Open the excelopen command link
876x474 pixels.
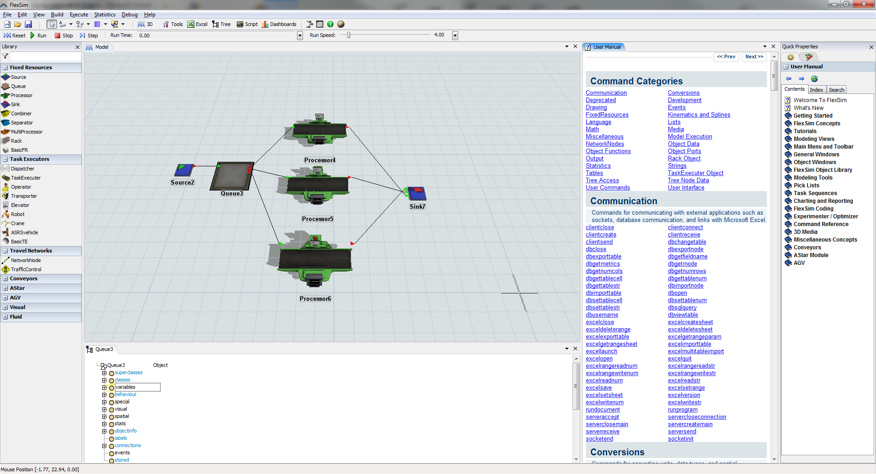coord(599,359)
